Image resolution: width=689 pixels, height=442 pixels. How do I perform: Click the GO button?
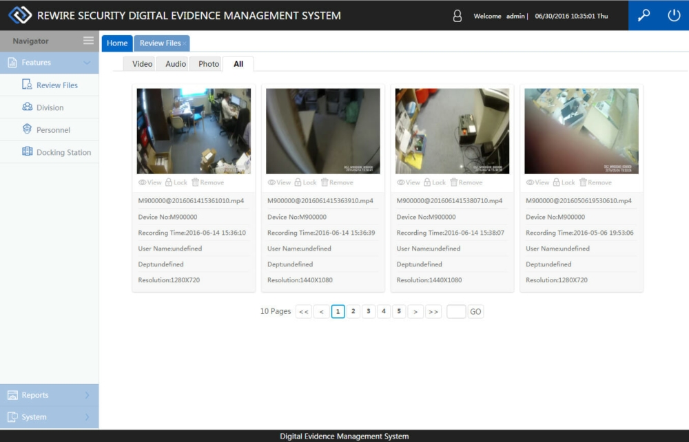point(475,312)
